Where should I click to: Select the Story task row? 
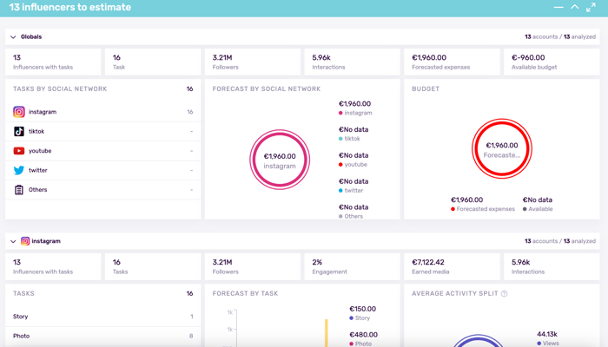pyautogui.click(x=102, y=317)
